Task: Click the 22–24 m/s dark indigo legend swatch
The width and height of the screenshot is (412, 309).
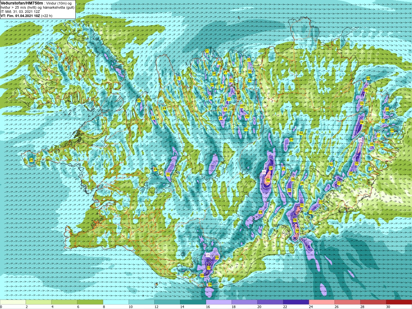Action: click(296, 302)
